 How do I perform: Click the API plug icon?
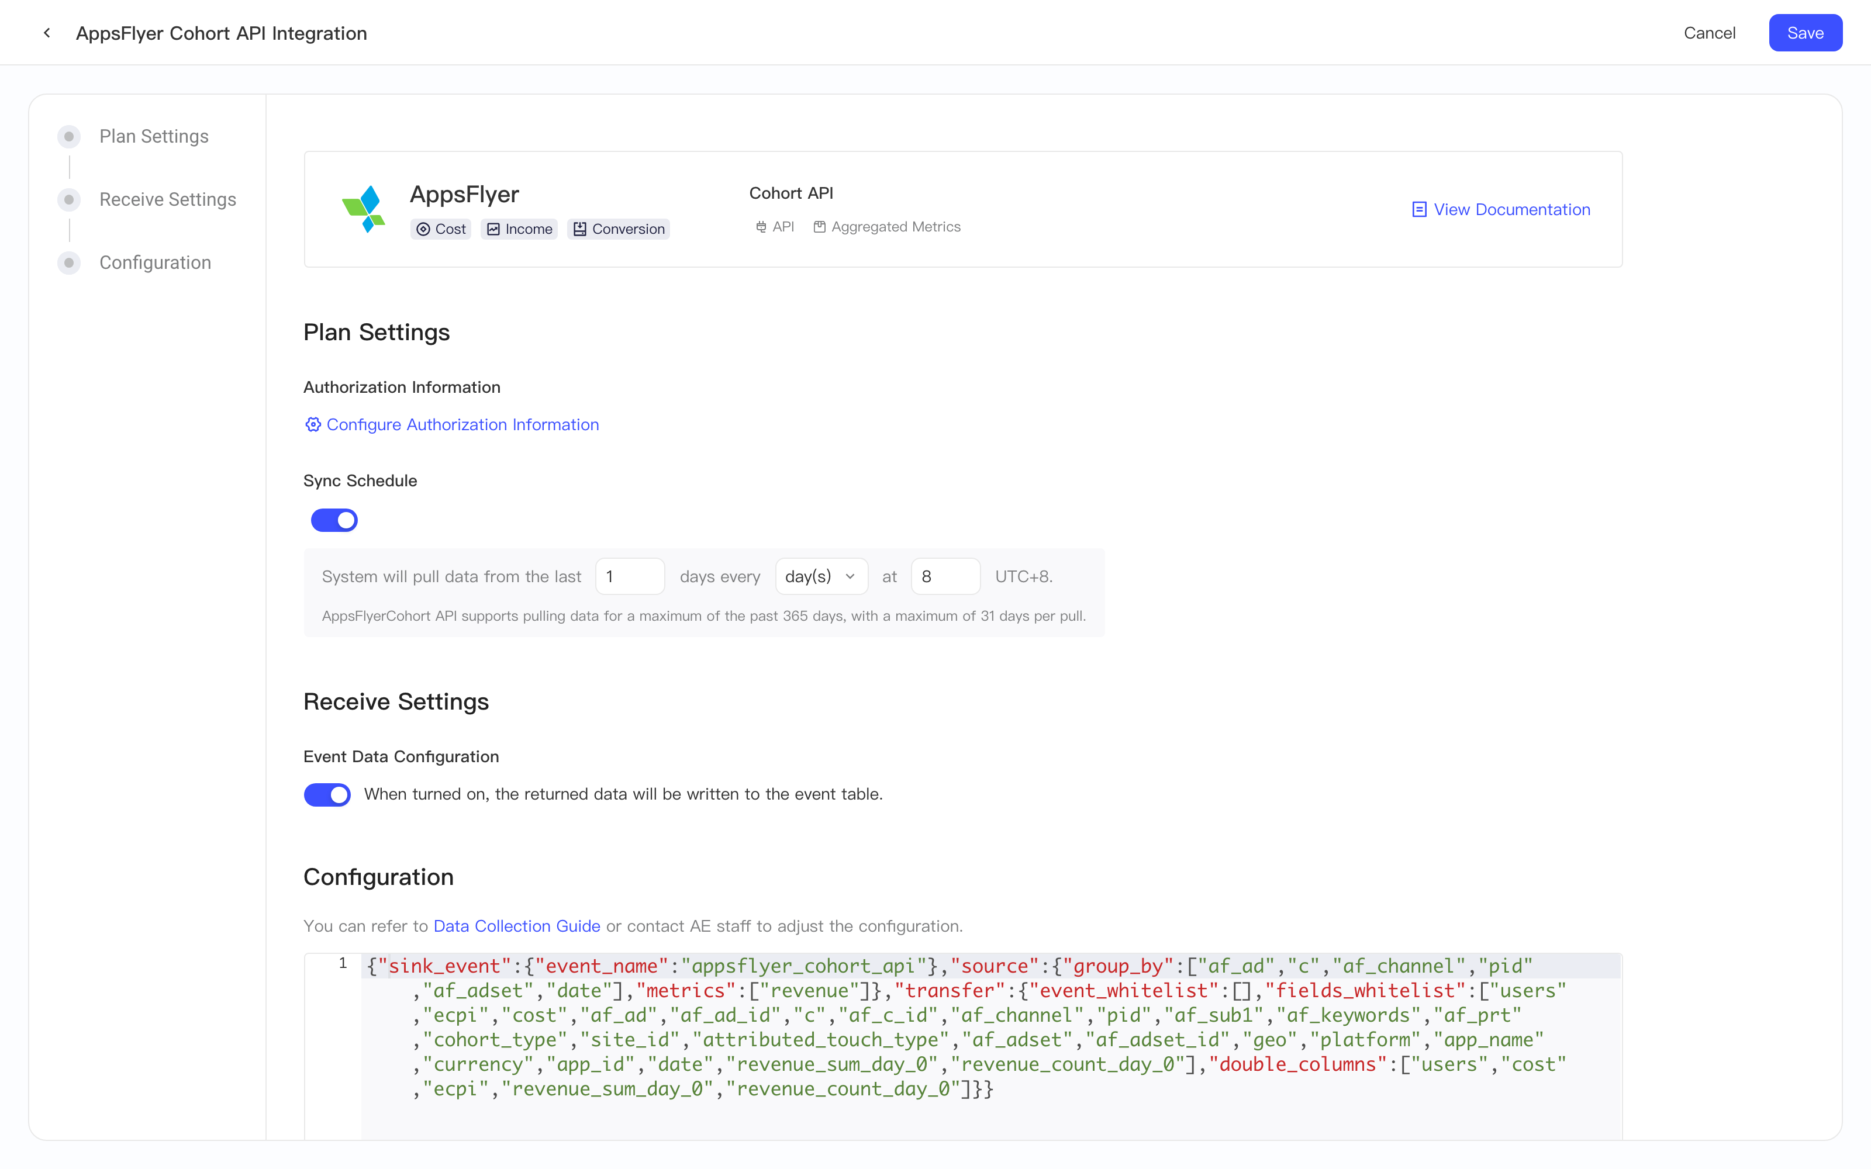click(x=761, y=227)
